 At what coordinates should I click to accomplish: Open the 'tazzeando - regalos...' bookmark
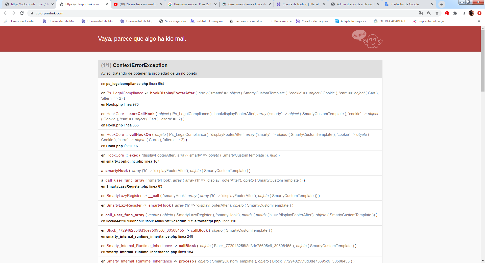247,21
